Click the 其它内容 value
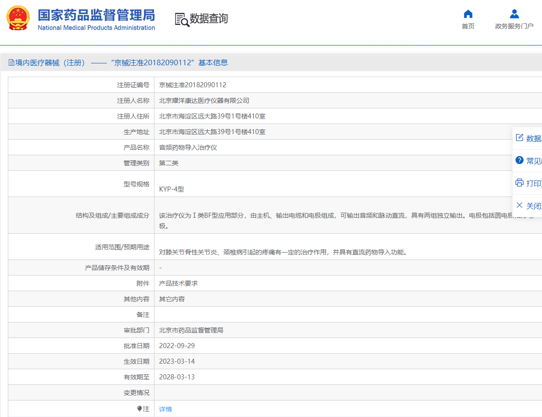This screenshot has width=542, height=417. click(x=172, y=299)
